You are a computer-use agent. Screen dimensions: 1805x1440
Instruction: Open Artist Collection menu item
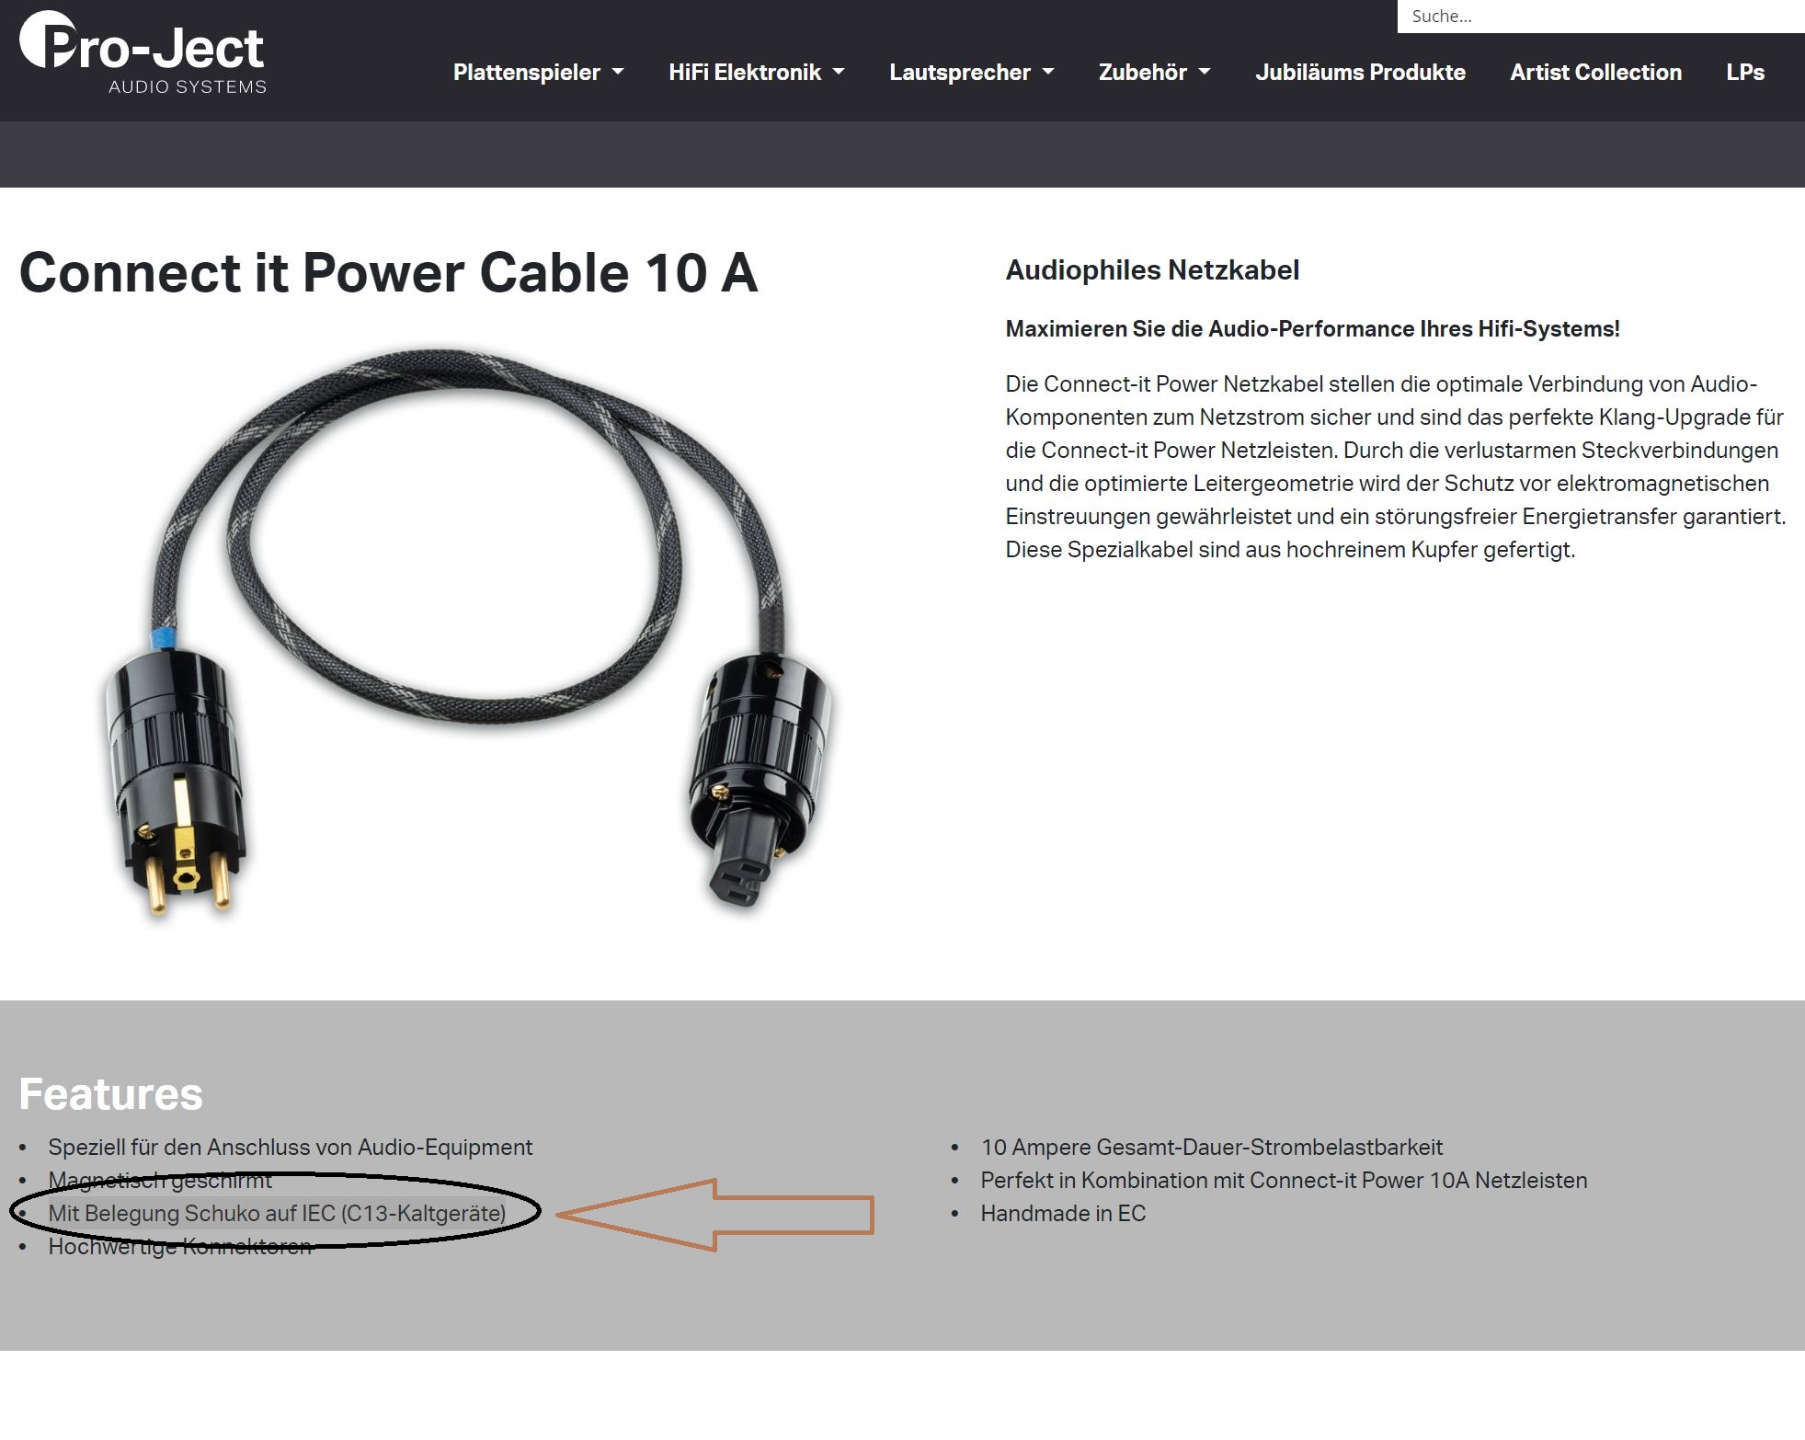tap(1595, 72)
